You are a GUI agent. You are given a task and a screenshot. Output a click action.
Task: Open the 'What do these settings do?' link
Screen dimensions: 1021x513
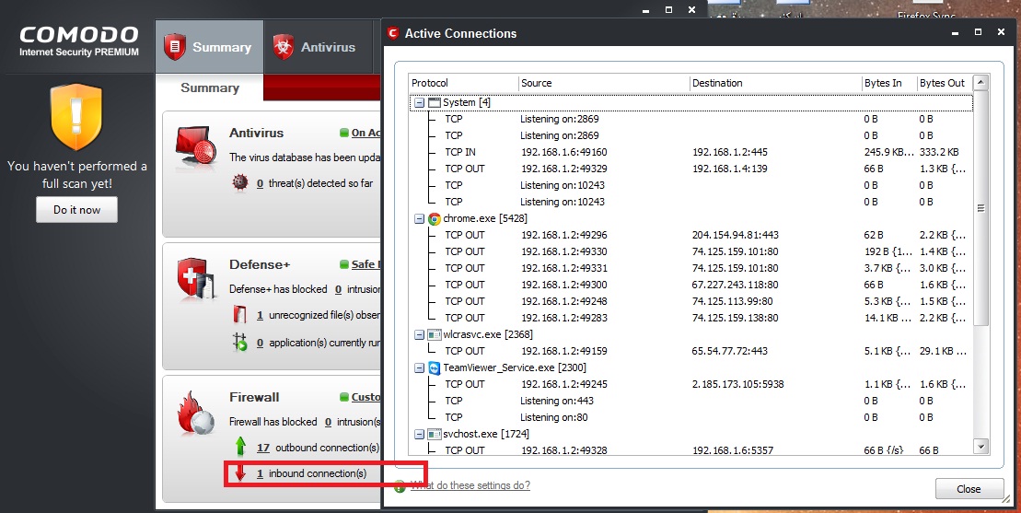click(x=470, y=485)
